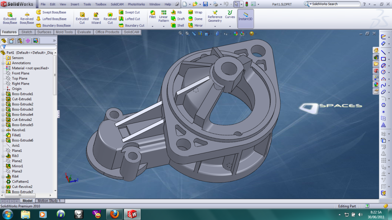392x220 pixels.
Task: Open the SolidCAM menu
Action: (117, 4)
